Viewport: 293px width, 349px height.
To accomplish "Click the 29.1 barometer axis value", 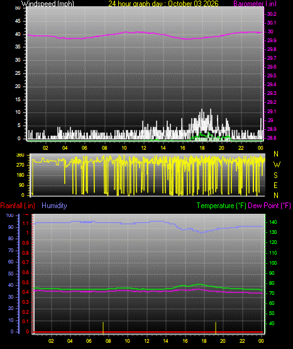I will point(272,111).
